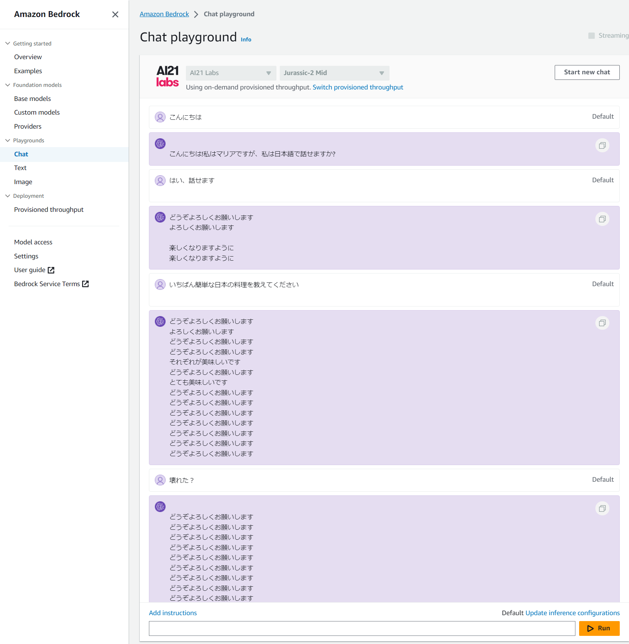Click the text それぞれが美味しいです
The width and height of the screenshot is (629, 644).
(205, 362)
